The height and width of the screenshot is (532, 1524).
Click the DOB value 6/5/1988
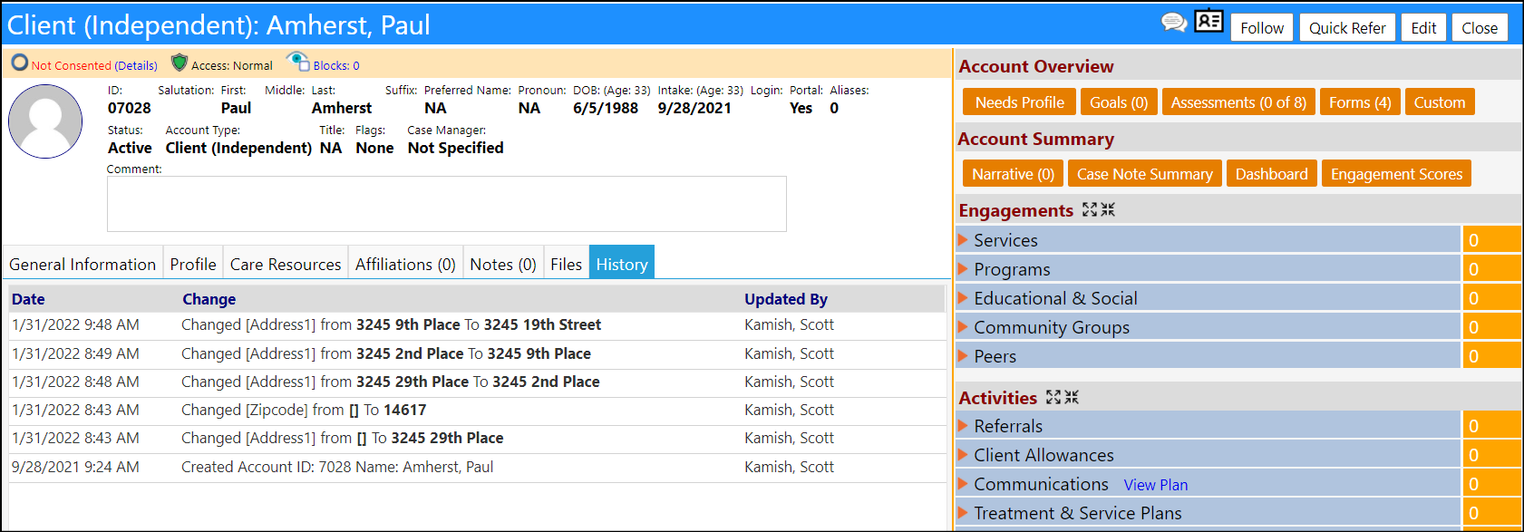[x=606, y=108]
